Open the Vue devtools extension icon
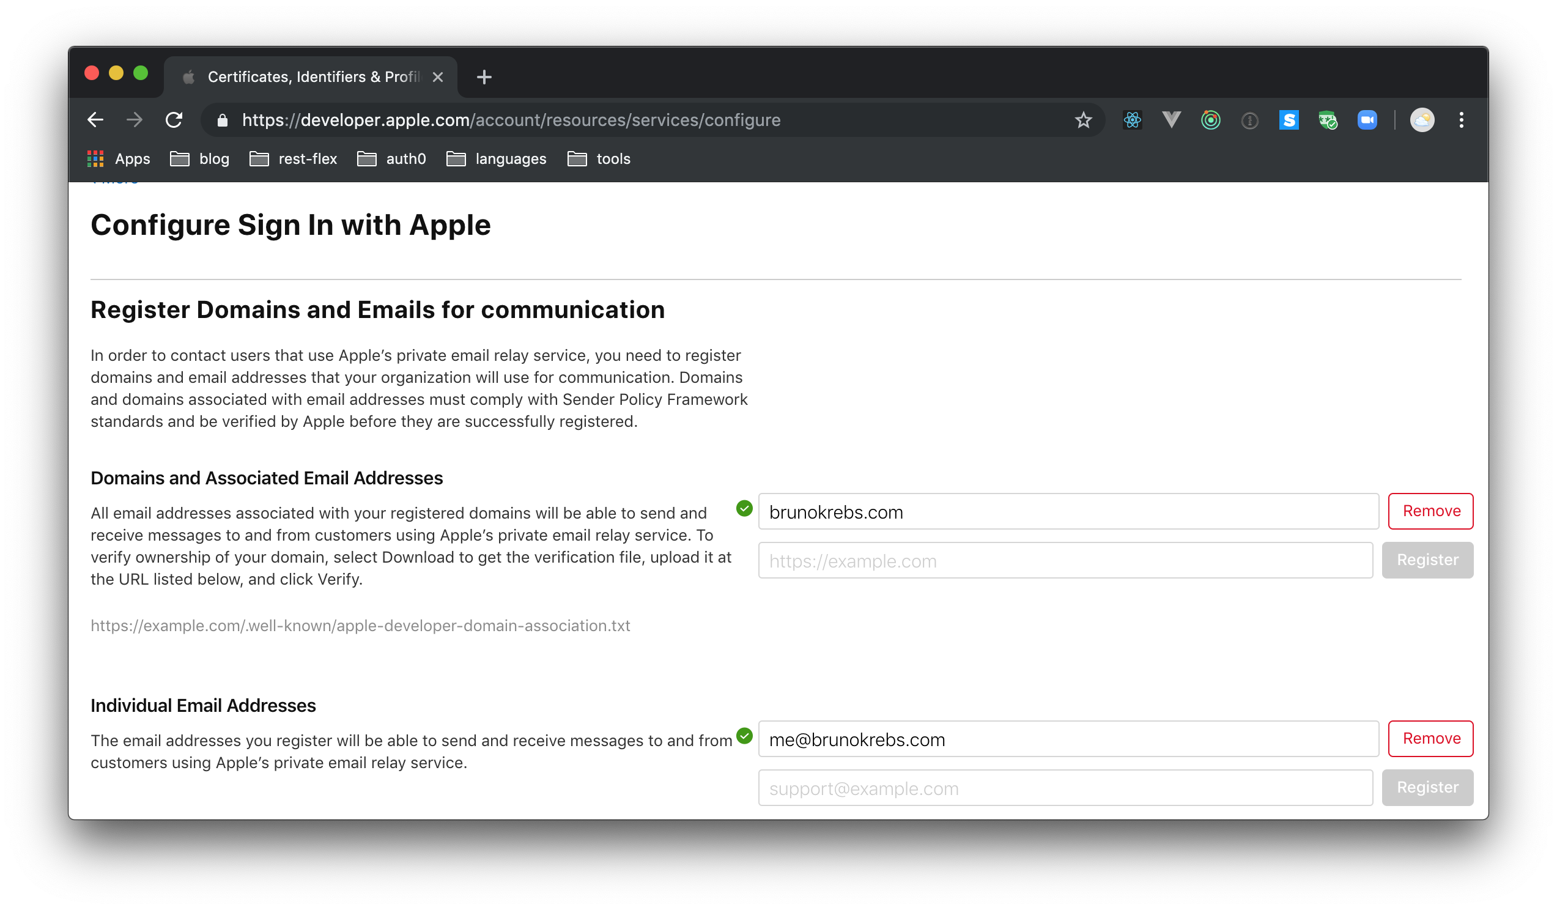Screen dimensions: 1557x910 pos(1171,120)
